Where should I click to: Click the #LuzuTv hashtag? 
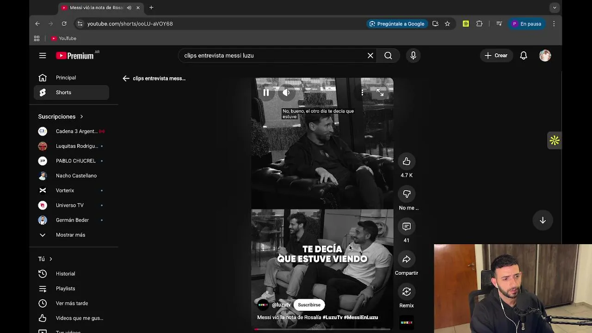click(x=333, y=317)
